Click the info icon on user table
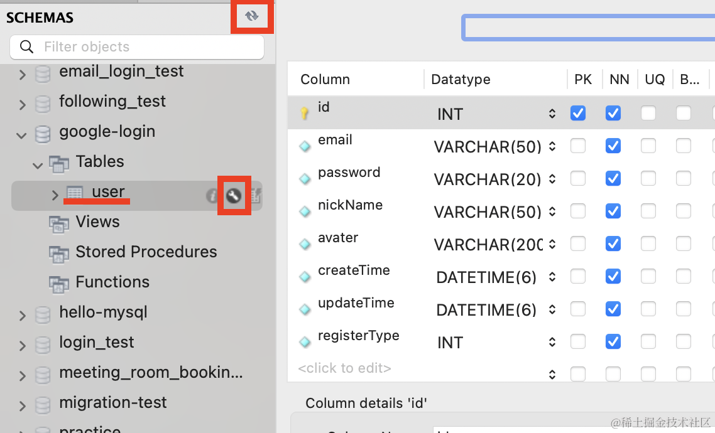Viewport: 715px width, 433px height. (212, 196)
